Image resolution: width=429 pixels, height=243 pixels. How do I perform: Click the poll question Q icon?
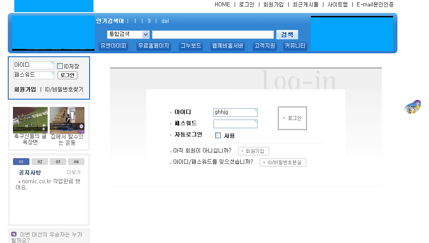click(14, 234)
